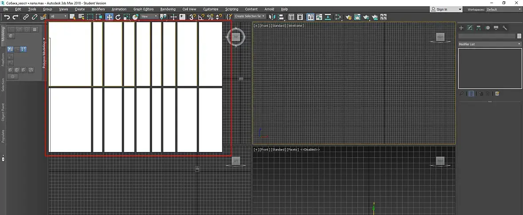Viewport: 523px width, 215px height.
Task: Click the Select and Link chain icon
Action: [26, 17]
